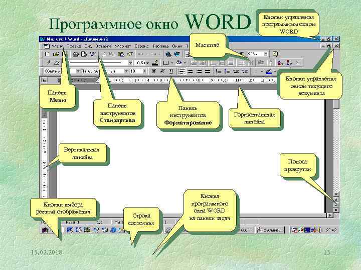Click the Help question-mark icon on toolbar
This screenshot has width=361, height=270.
click(275, 54)
